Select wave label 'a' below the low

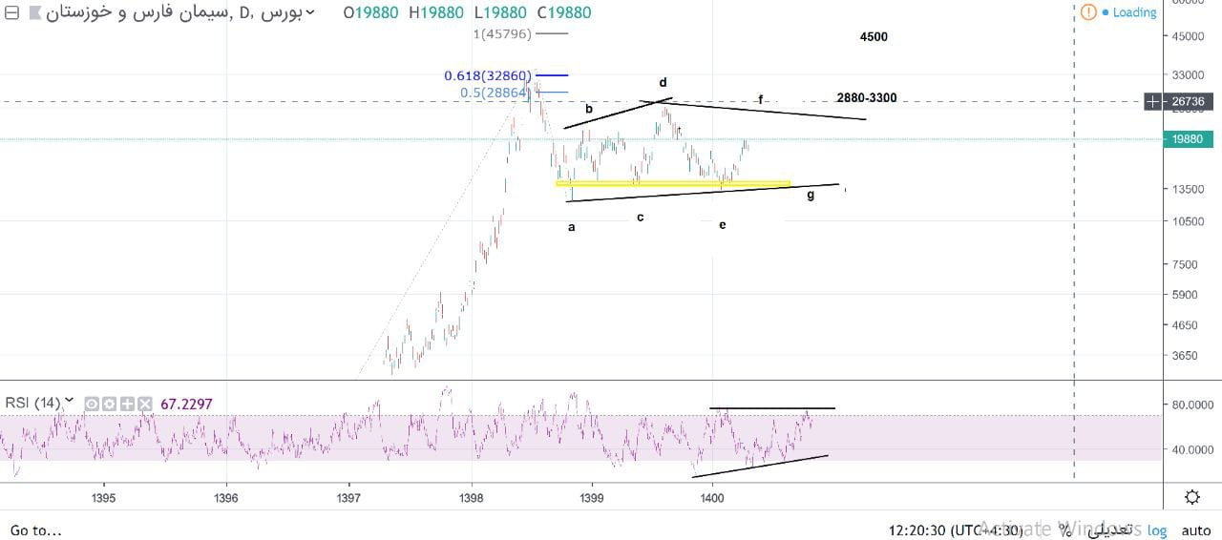[x=572, y=227]
